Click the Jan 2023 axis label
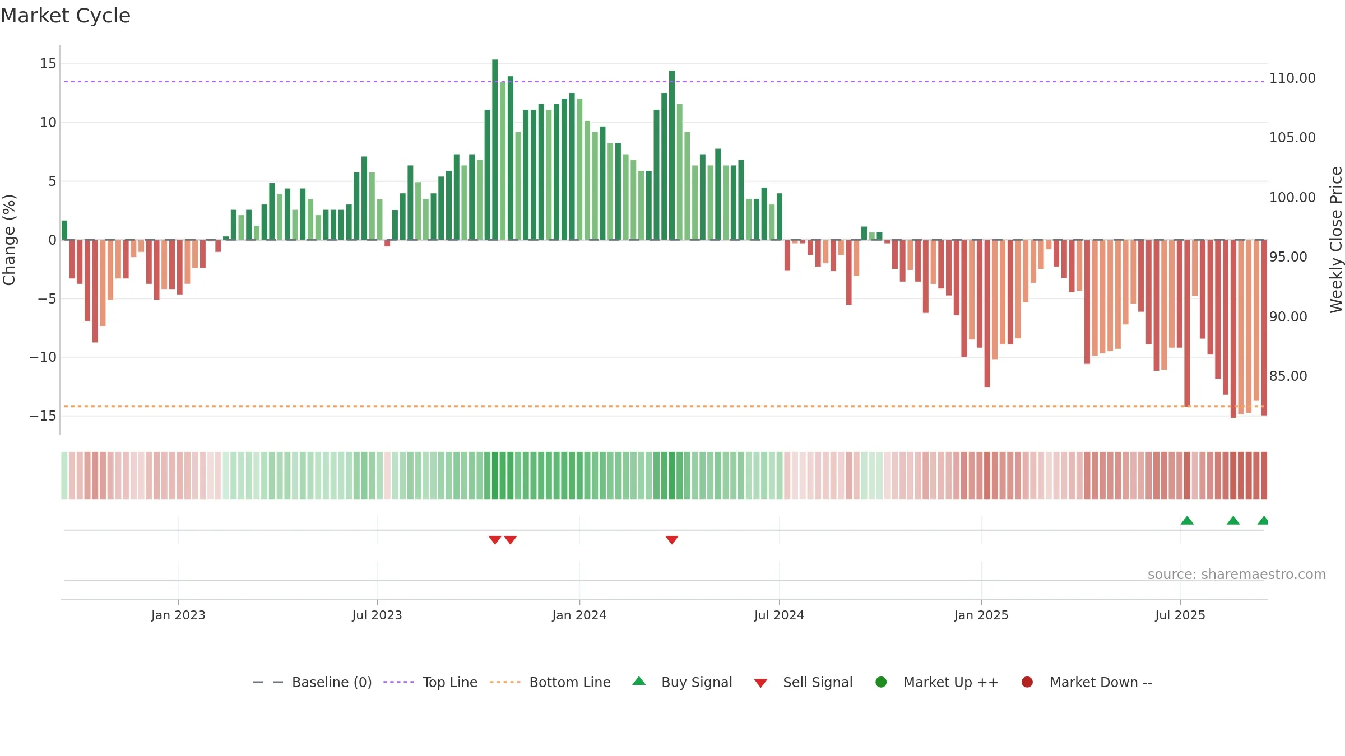 178,615
